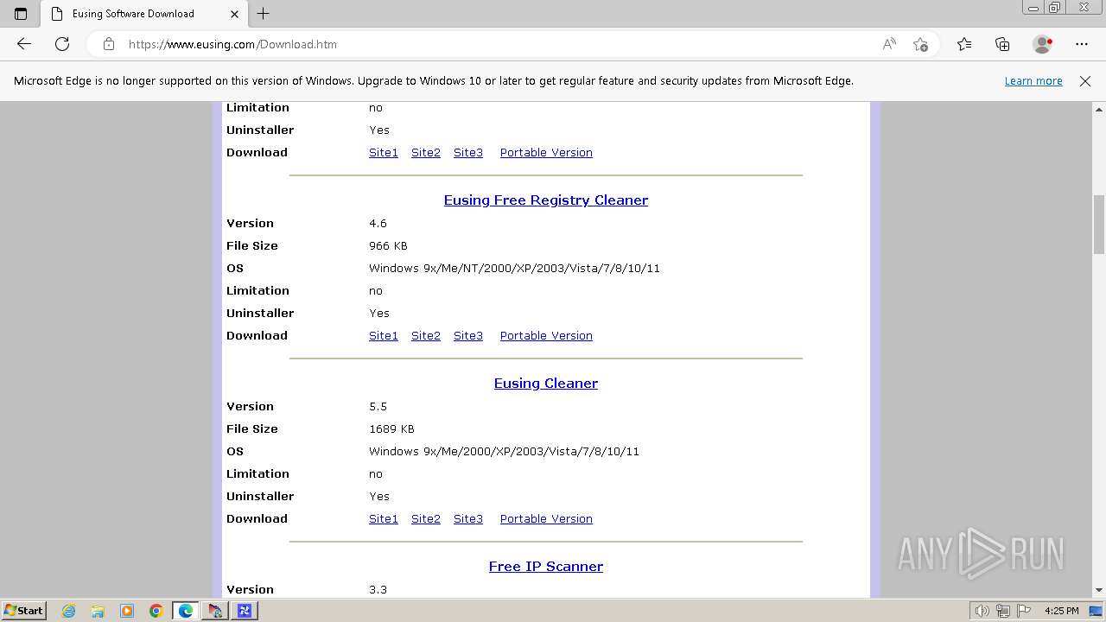Select OS text listing Windows 9x/Me/NT/2000
1106x622 pixels.
coord(514,268)
